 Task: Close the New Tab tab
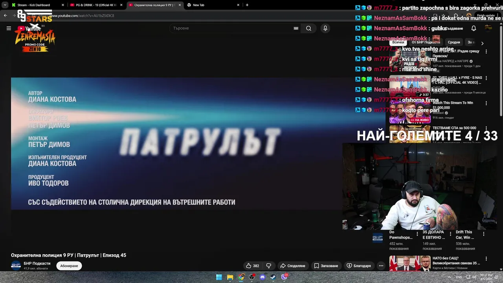[238, 5]
